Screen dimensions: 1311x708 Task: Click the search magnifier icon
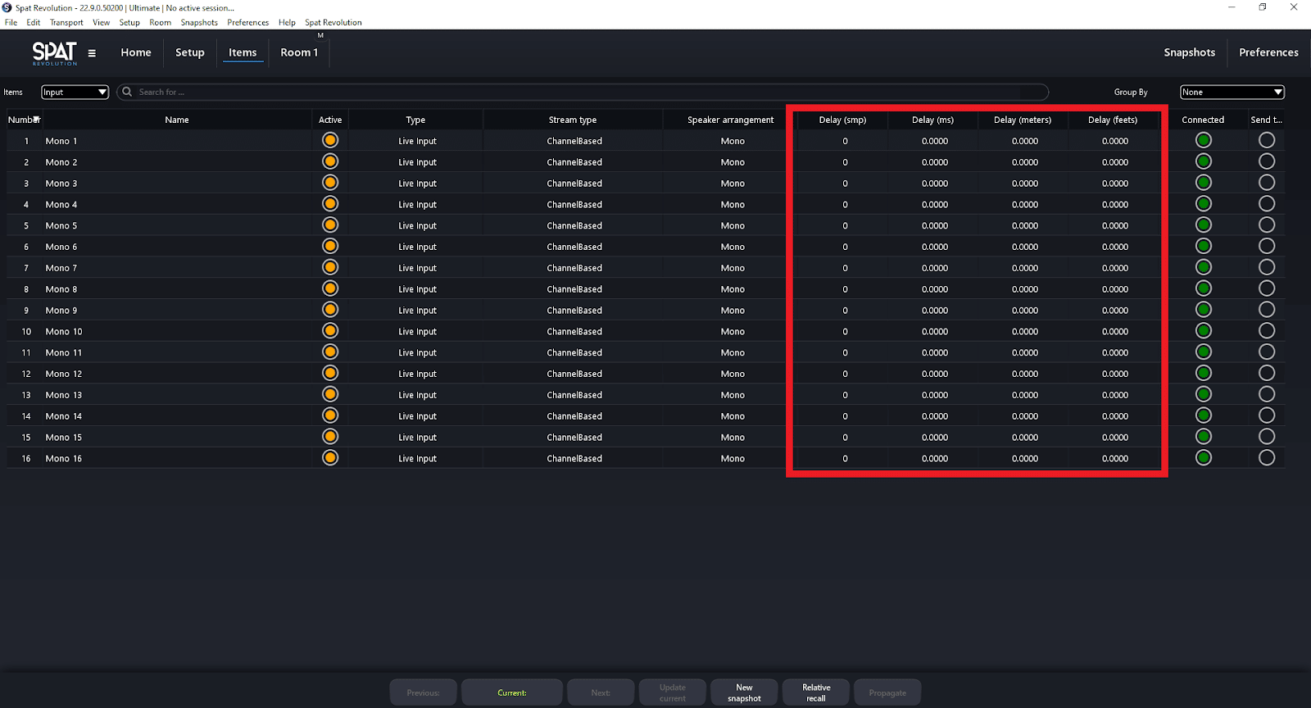click(127, 92)
